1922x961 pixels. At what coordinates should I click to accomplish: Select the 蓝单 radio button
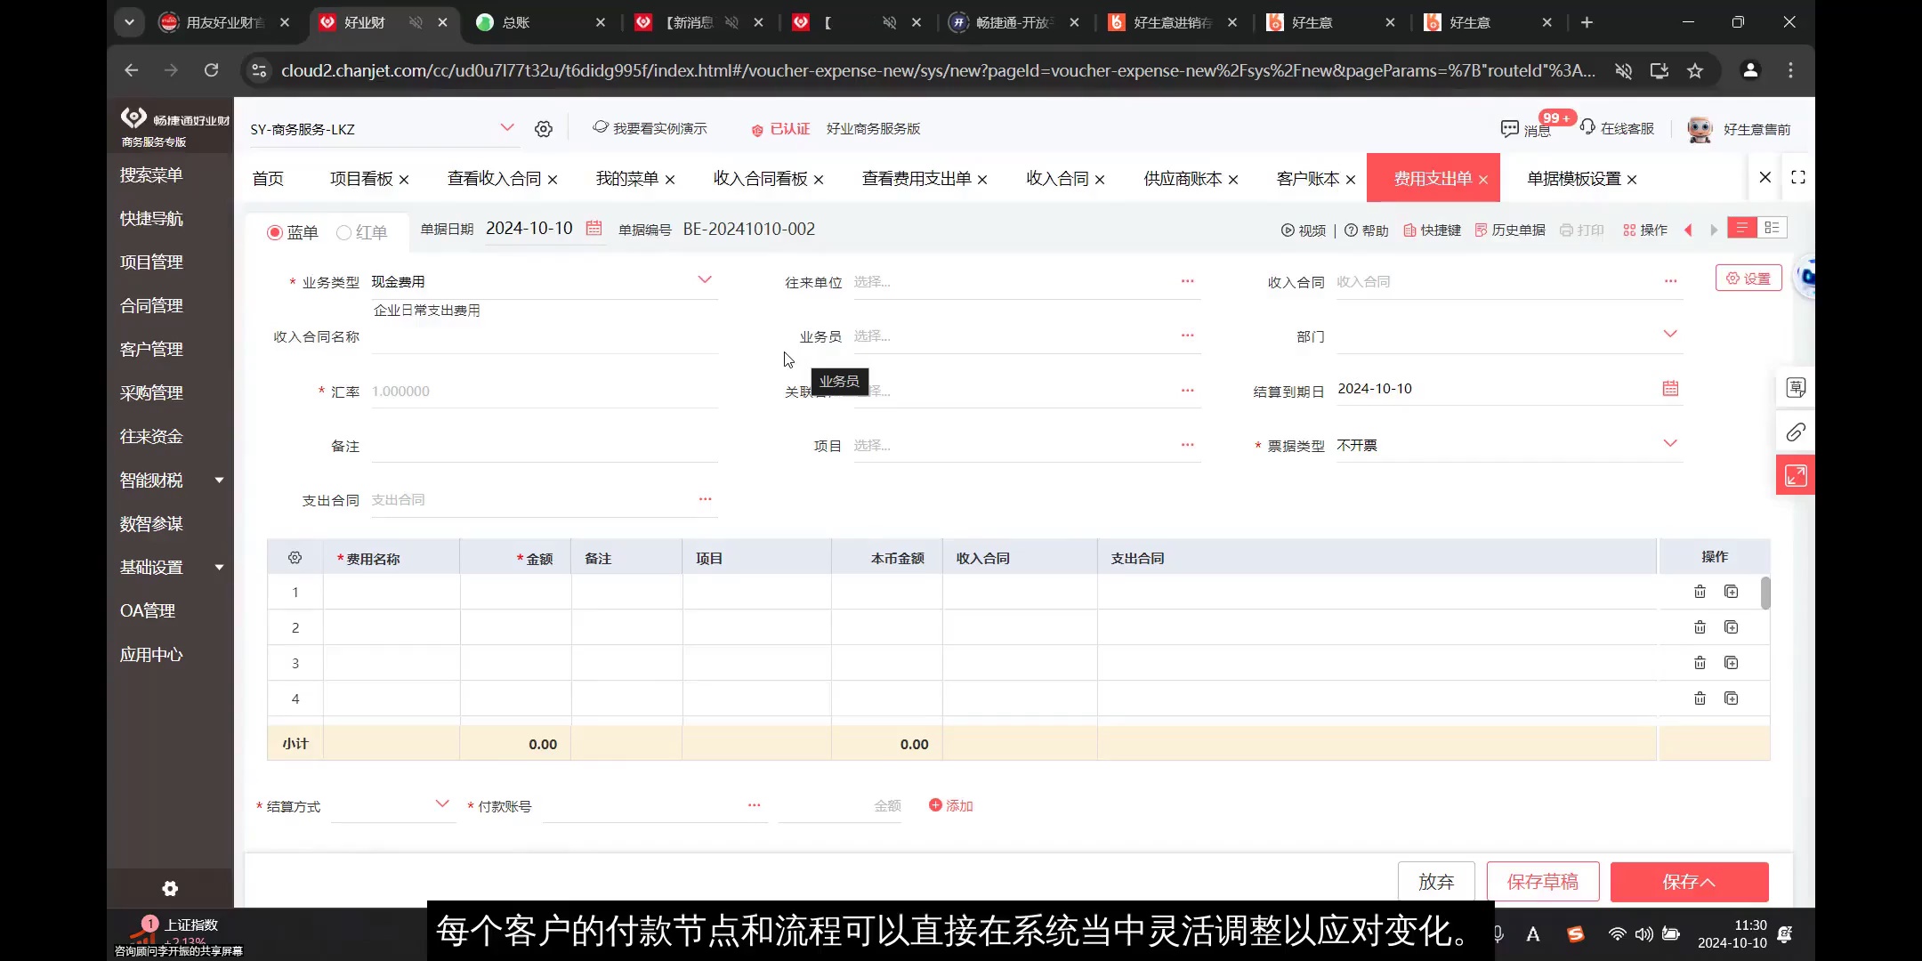[274, 232]
